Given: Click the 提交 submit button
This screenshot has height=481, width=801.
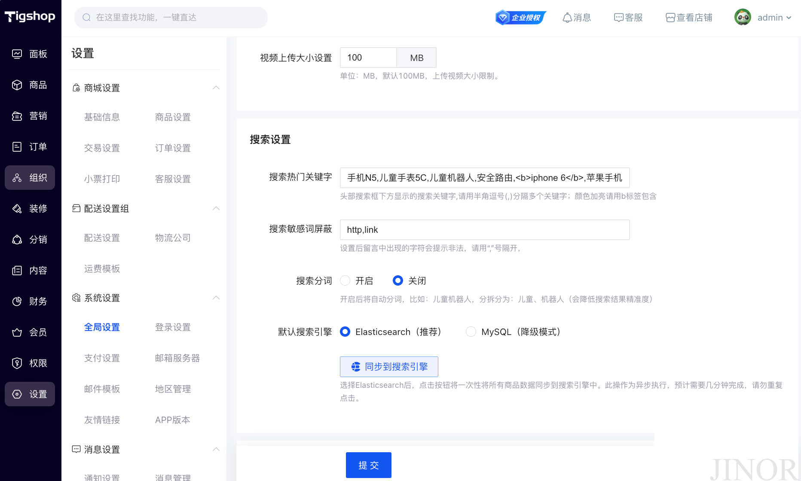Looking at the screenshot, I should tap(369, 465).
